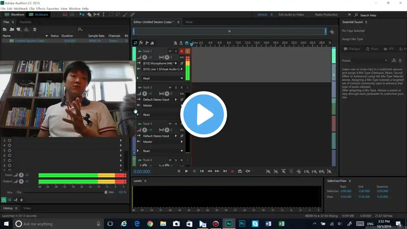The image size is (407, 229).
Task: Click Zoom Out (Amplitude) icon
Action: click(x=276, y=171)
